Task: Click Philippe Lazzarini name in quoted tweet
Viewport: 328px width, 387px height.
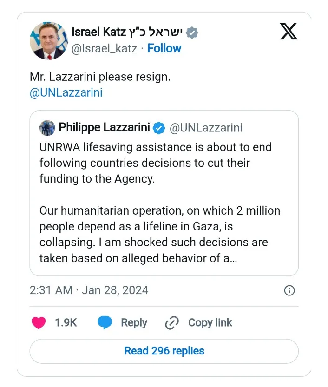Action: click(104, 128)
